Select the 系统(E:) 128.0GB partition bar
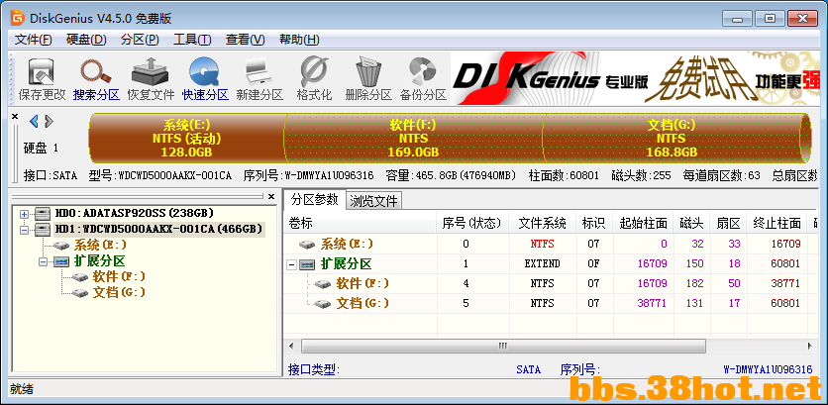Screen dimensions: 828x405 (x=186, y=139)
